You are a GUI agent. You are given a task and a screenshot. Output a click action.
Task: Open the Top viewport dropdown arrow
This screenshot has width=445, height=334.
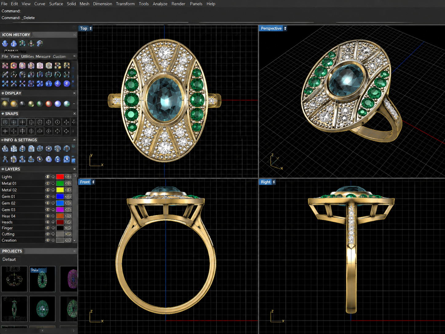(x=91, y=28)
